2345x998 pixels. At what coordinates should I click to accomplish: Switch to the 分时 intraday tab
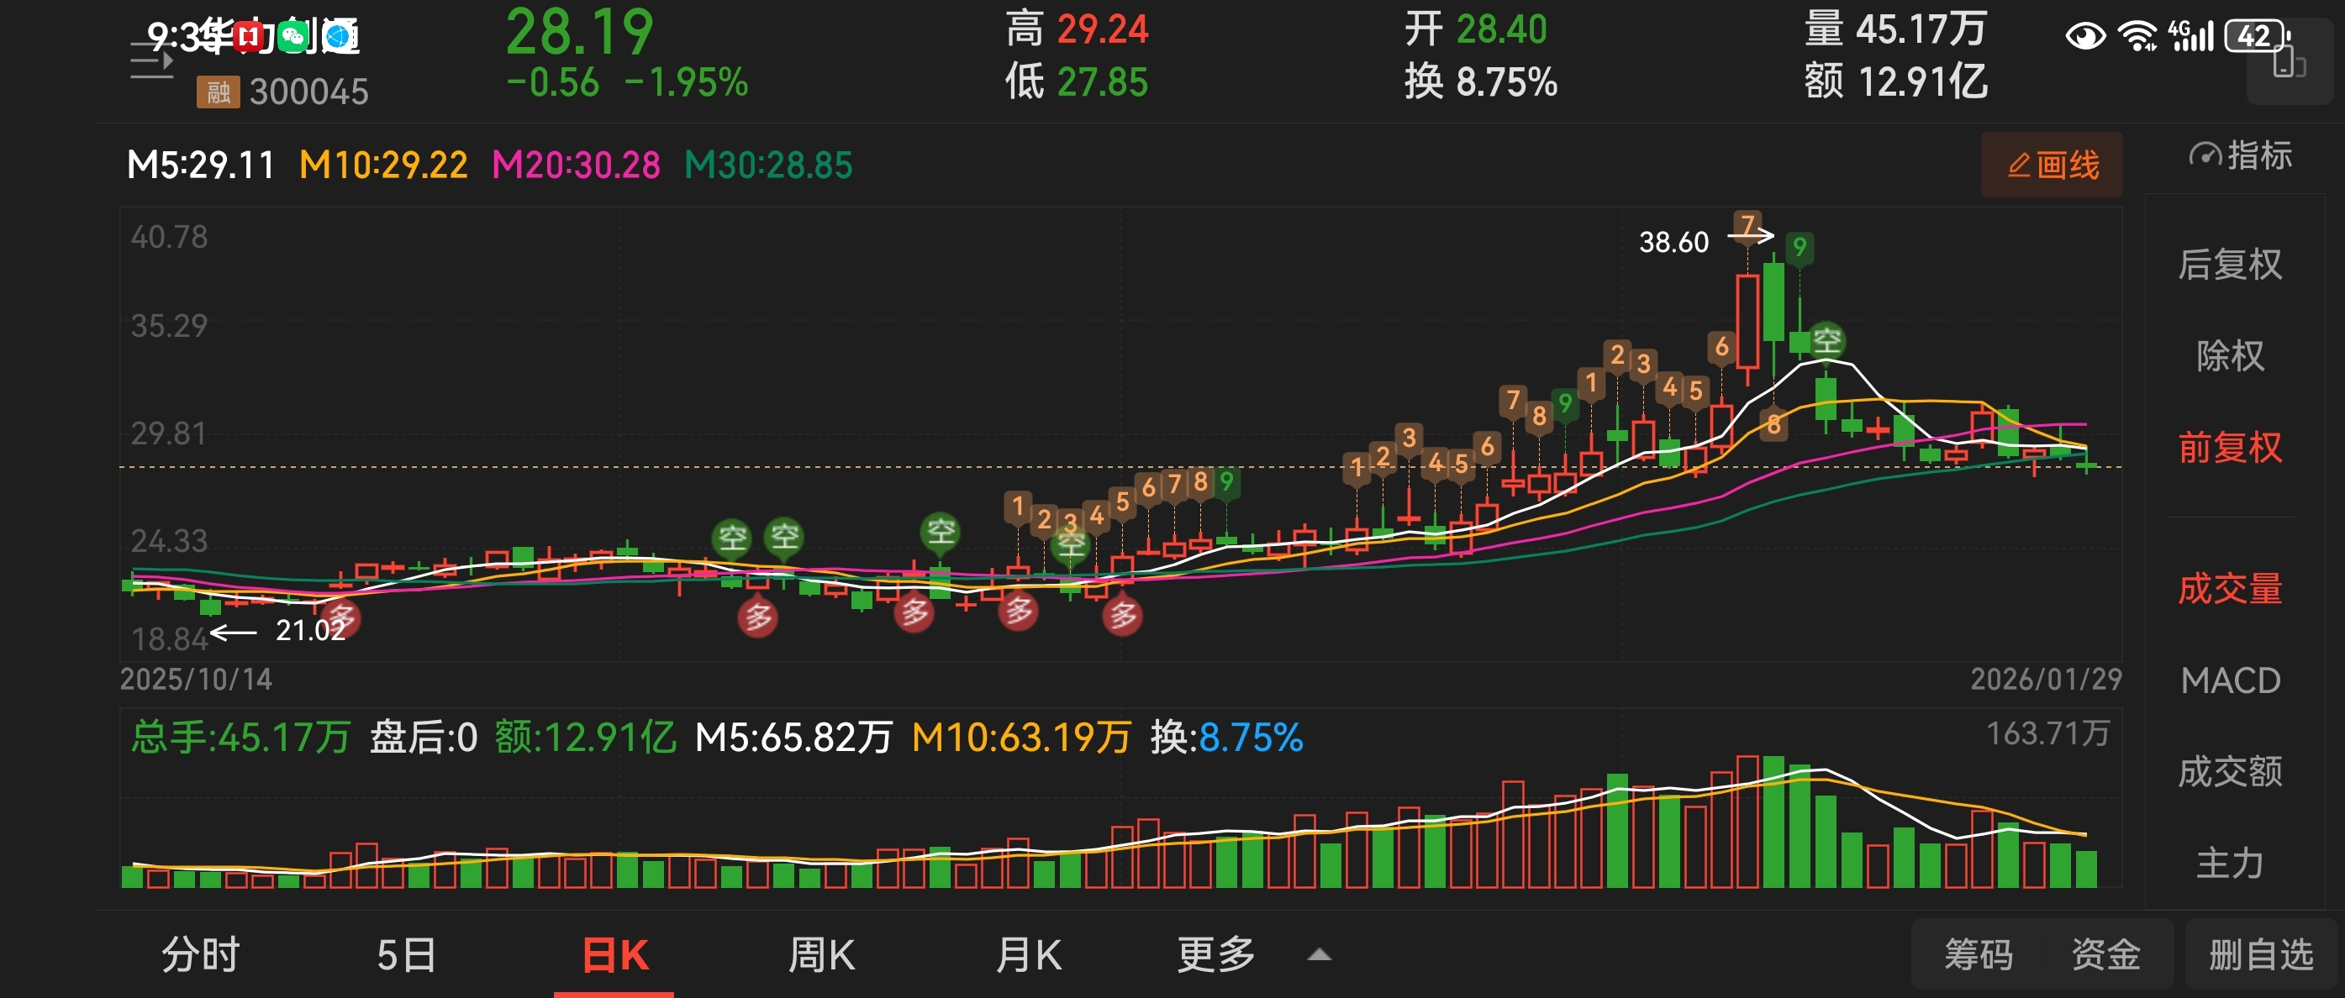pyautogui.click(x=200, y=955)
